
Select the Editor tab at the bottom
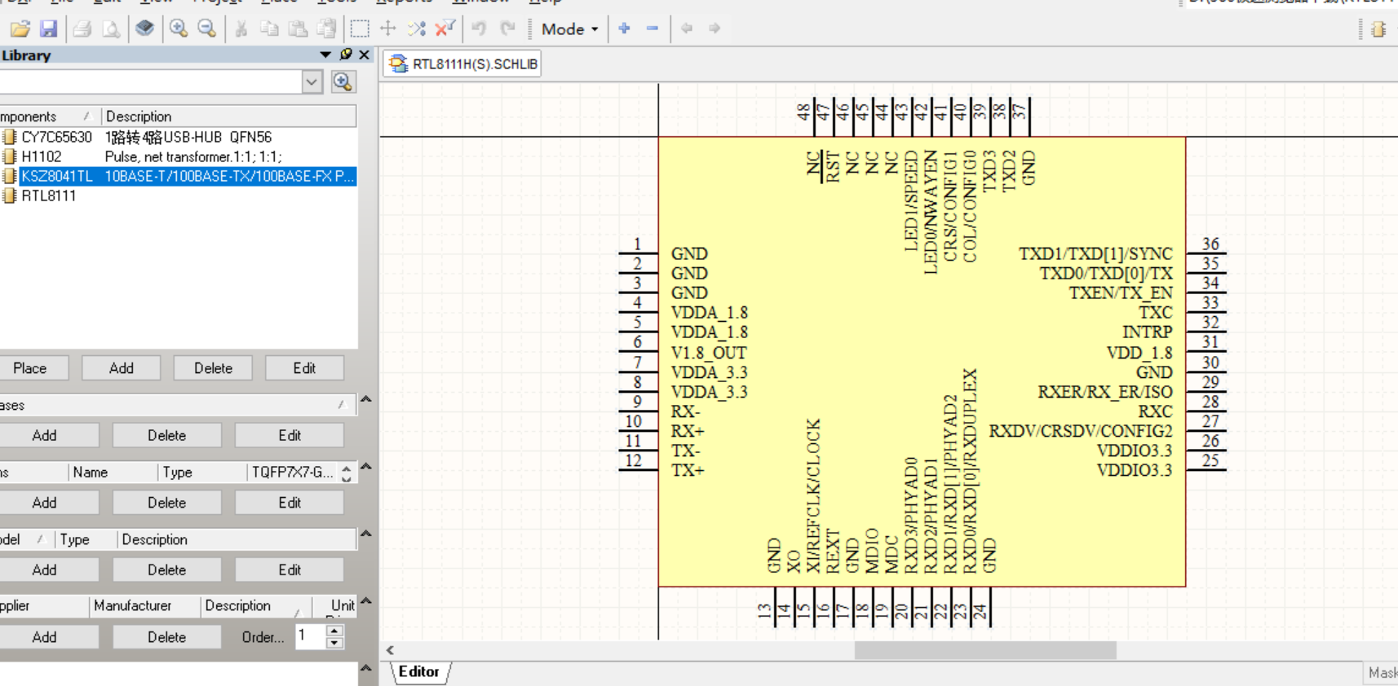pyautogui.click(x=419, y=671)
